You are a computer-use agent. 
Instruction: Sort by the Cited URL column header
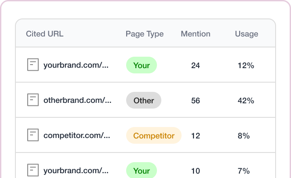tap(44, 34)
